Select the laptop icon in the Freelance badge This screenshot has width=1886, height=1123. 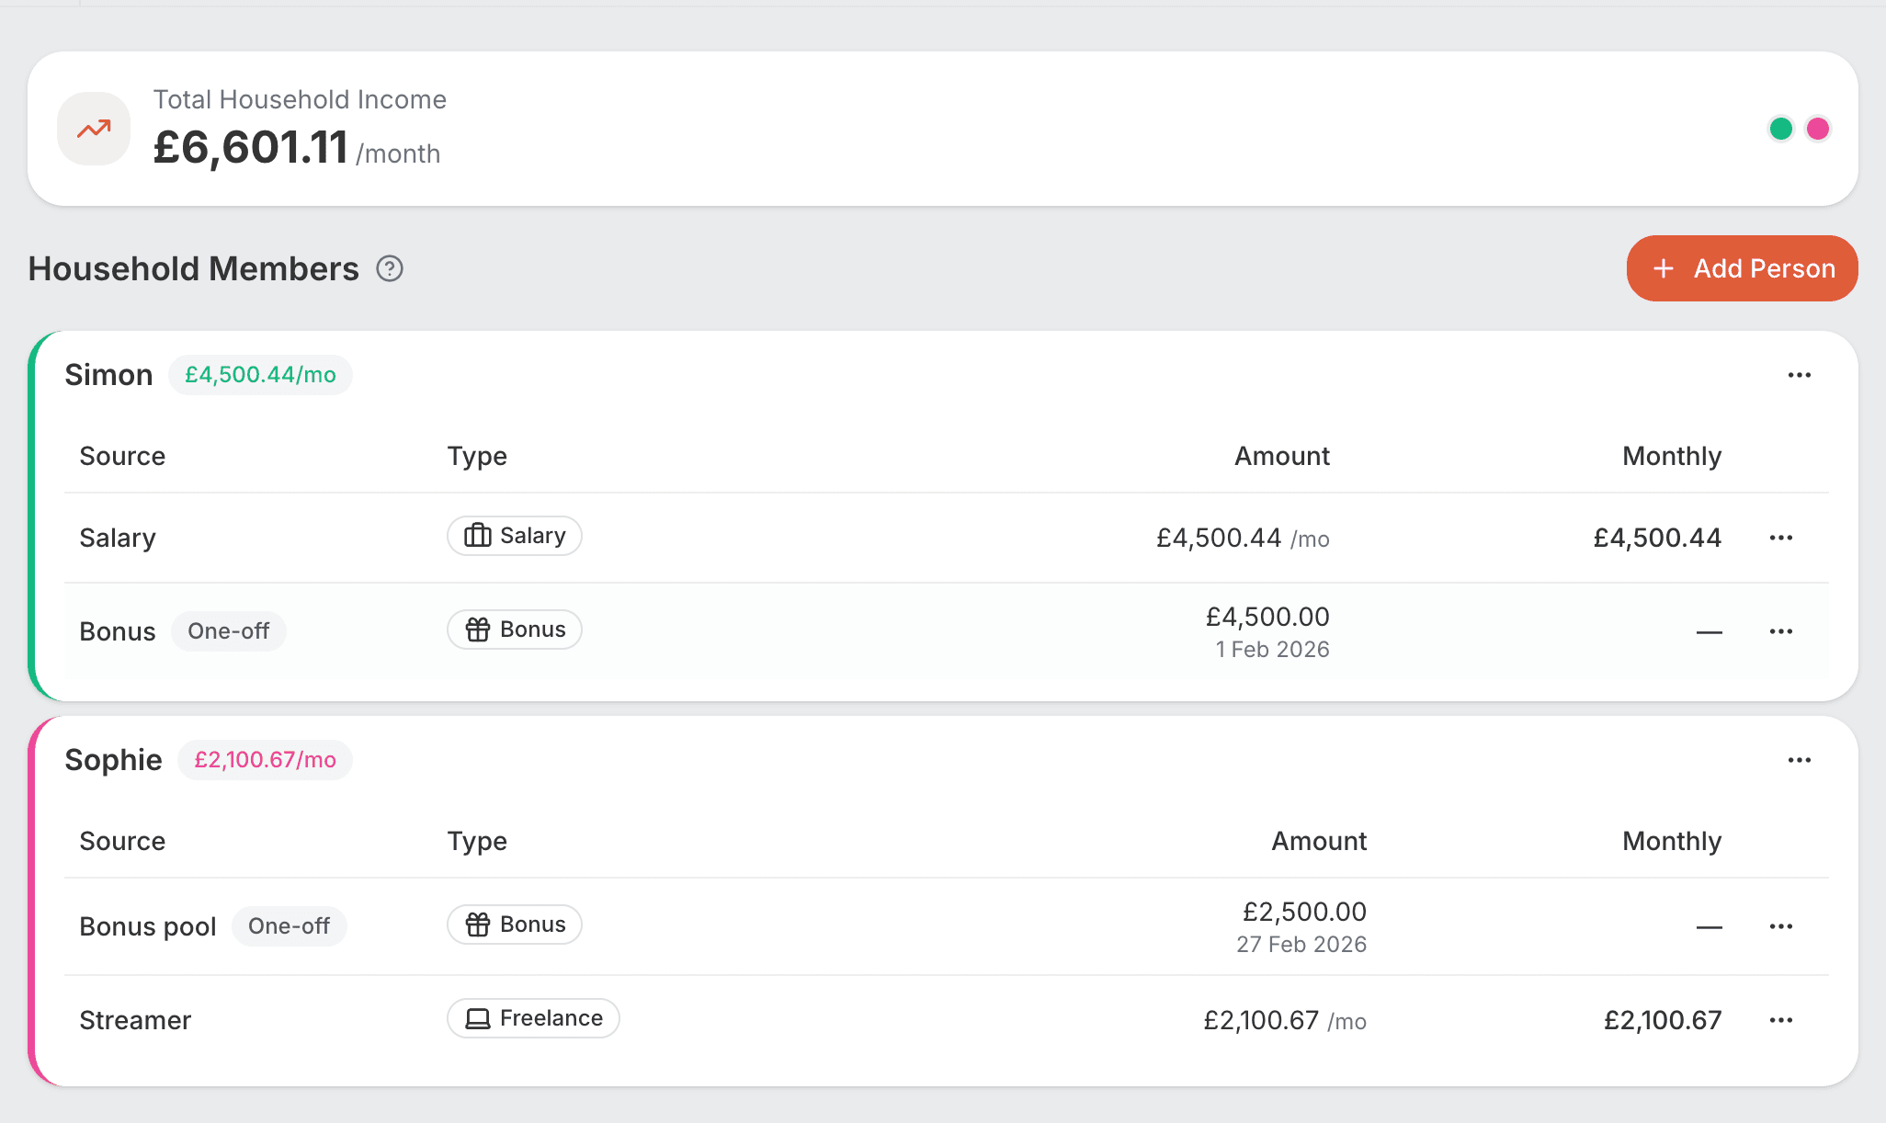pos(477,1018)
